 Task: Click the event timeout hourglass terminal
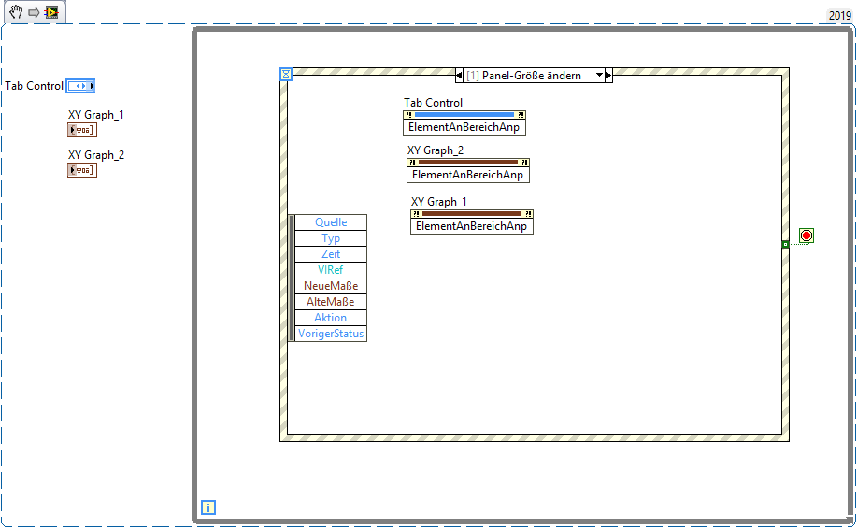click(286, 75)
